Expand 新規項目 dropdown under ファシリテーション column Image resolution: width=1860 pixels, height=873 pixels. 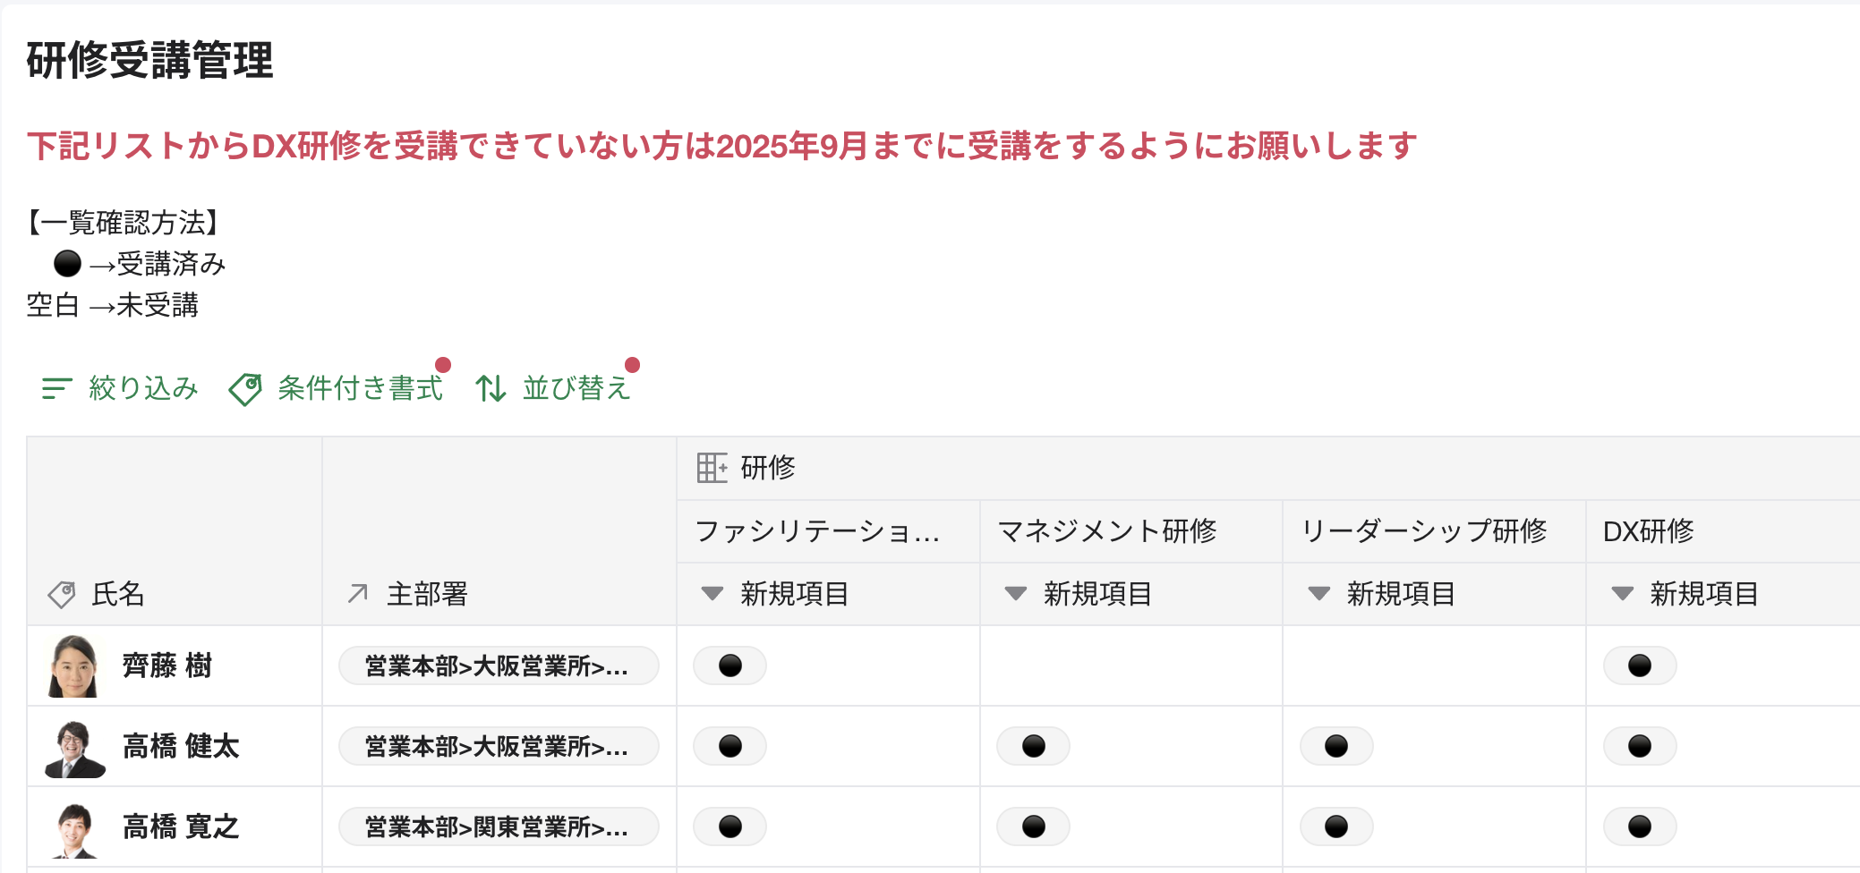[x=712, y=593]
